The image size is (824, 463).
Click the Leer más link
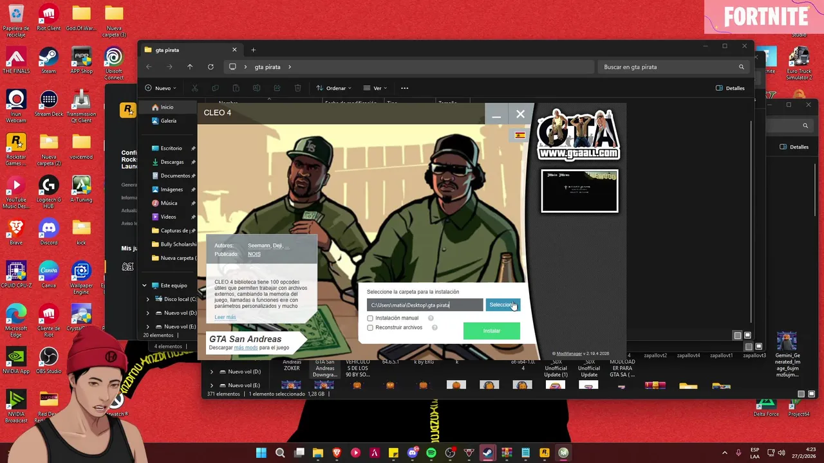point(225,317)
